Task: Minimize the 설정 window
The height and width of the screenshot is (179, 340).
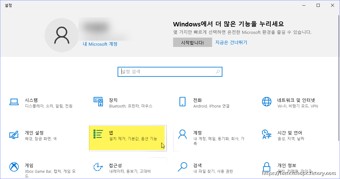Action: (304, 5)
